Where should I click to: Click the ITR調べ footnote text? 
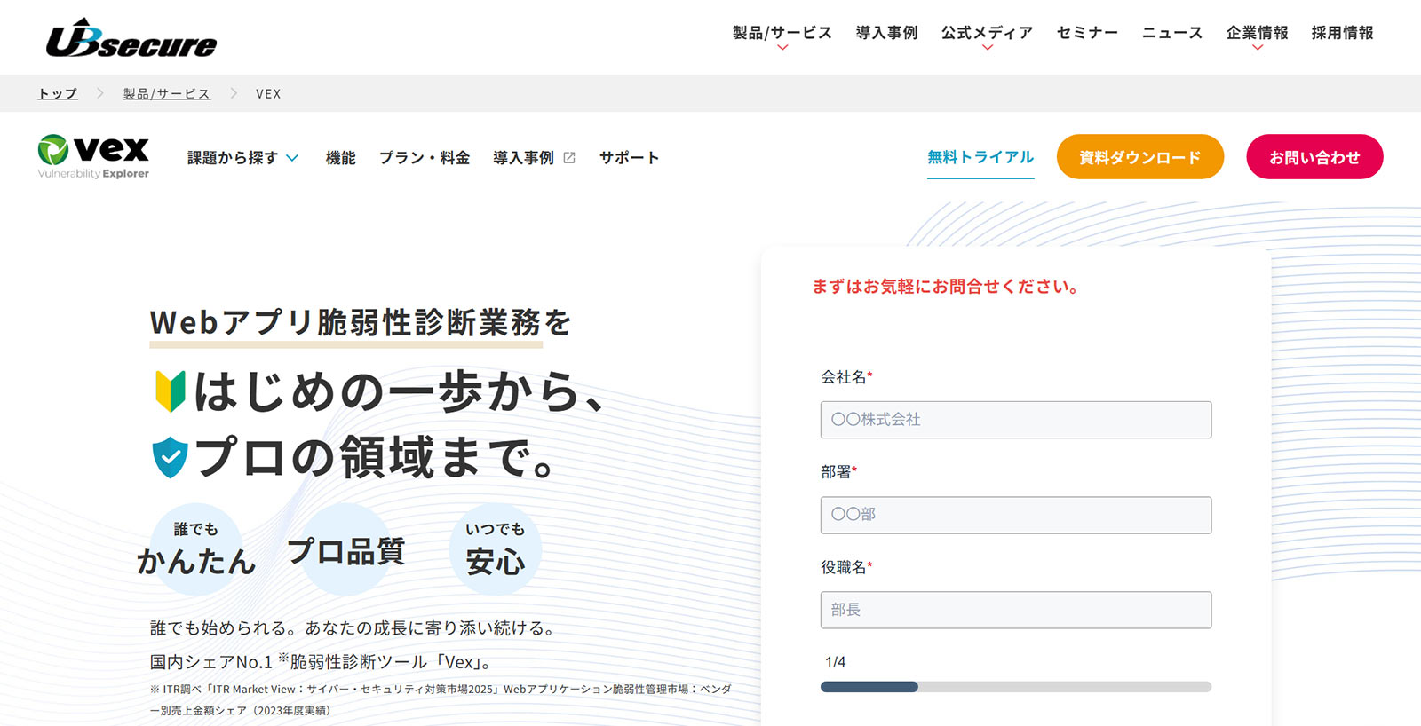pos(441,699)
